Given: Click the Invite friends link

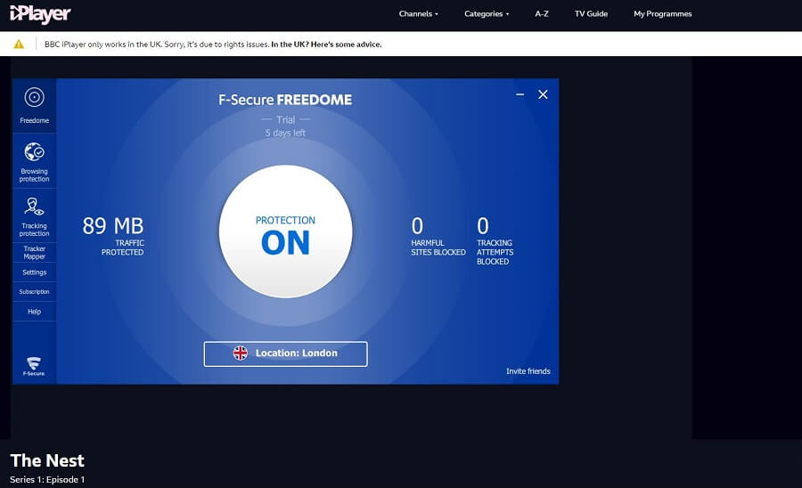Looking at the screenshot, I should point(528,371).
